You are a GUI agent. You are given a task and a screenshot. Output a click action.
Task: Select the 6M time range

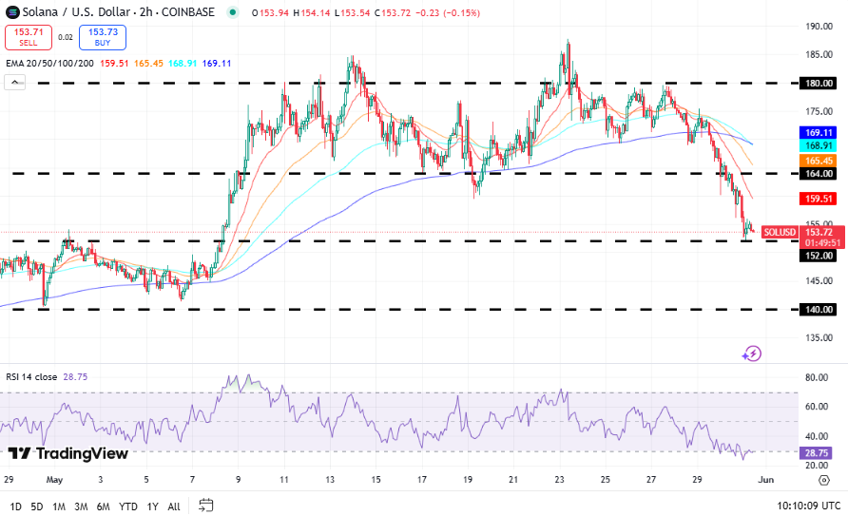tap(104, 506)
